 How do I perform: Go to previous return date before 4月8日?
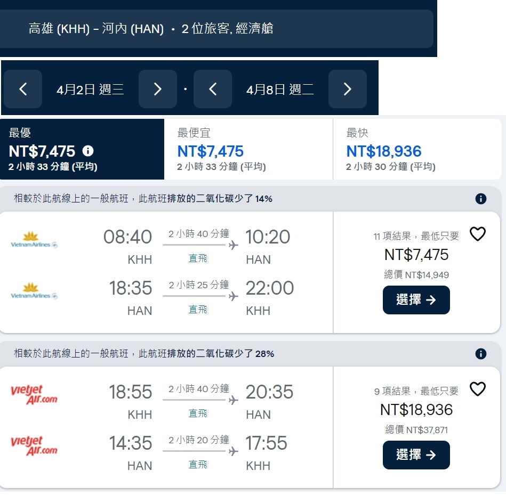point(213,89)
